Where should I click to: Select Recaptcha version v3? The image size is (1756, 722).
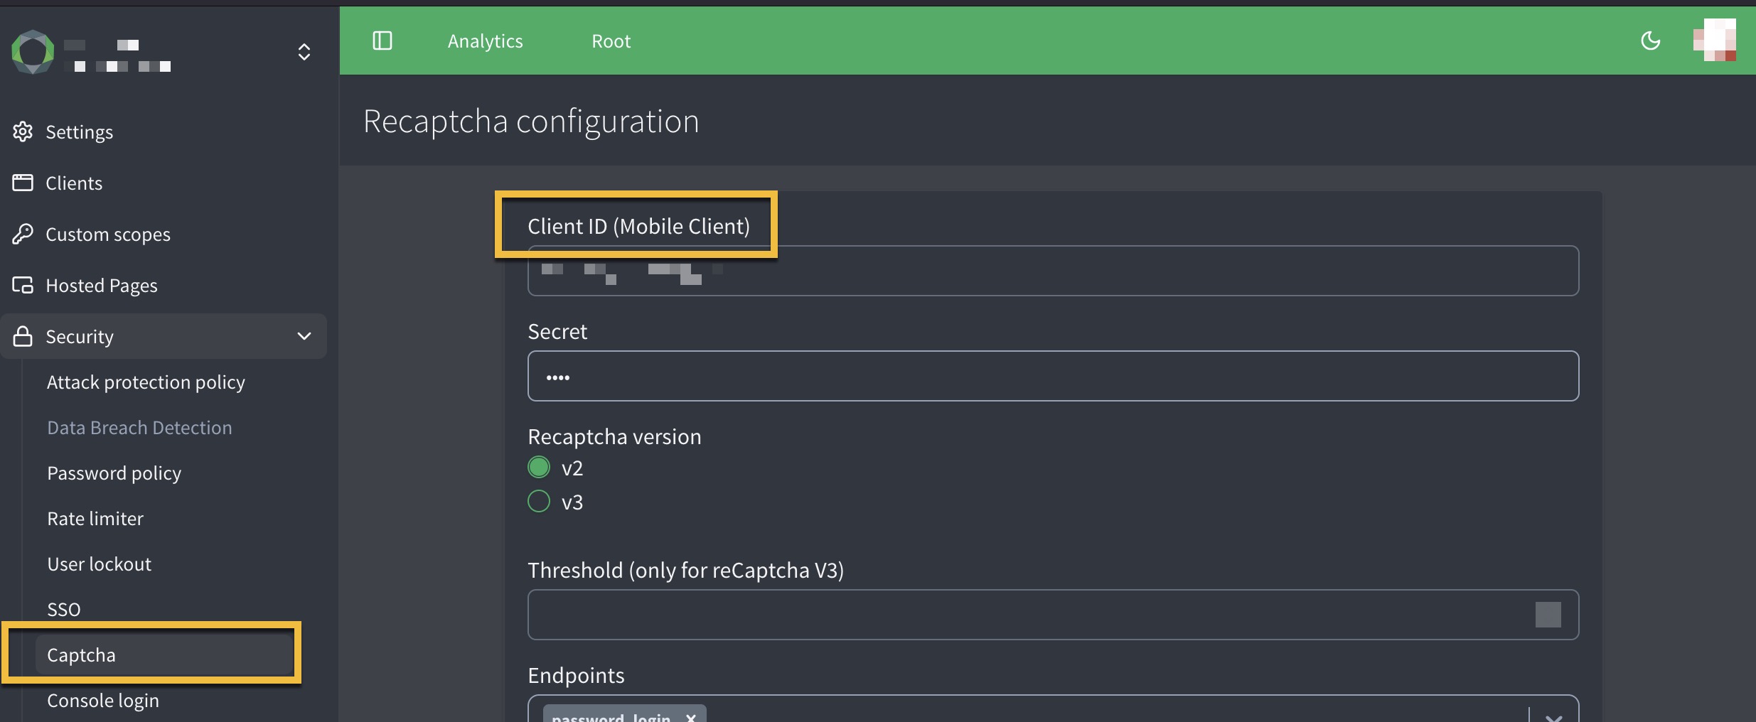[539, 501]
